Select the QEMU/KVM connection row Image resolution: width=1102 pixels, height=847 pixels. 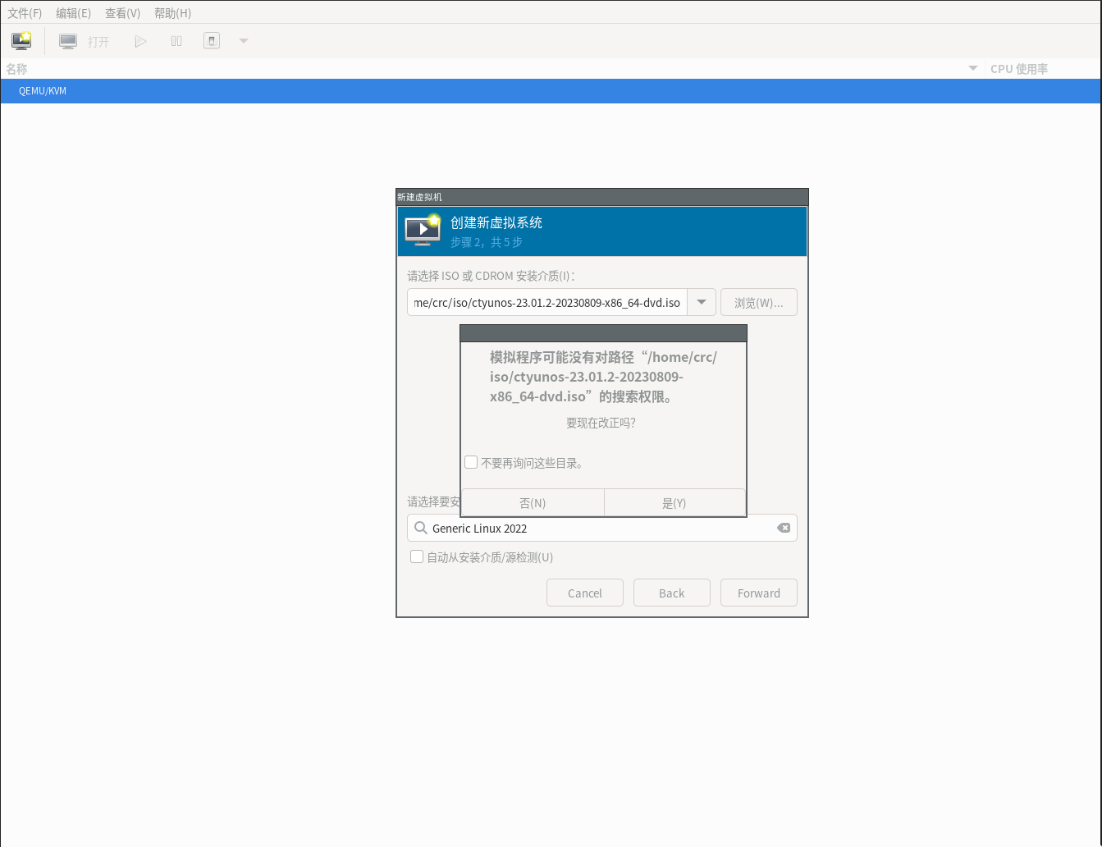click(x=551, y=91)
